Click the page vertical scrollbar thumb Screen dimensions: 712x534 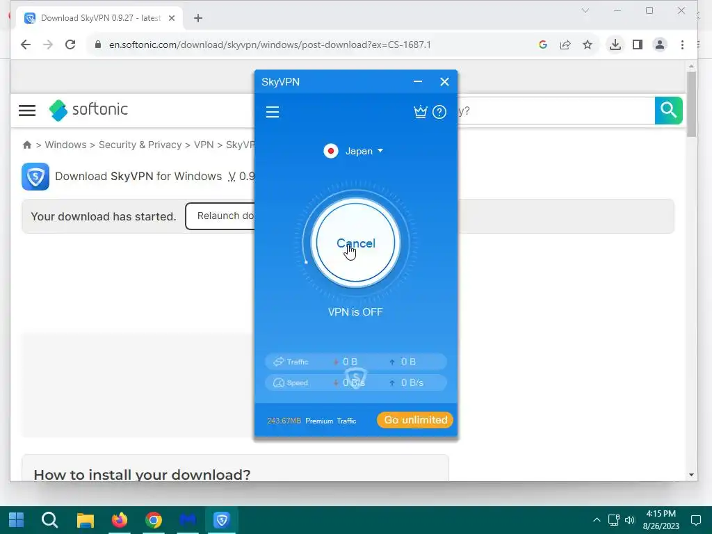click(691, 104)
